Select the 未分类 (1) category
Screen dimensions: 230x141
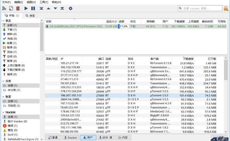(21, 90)
